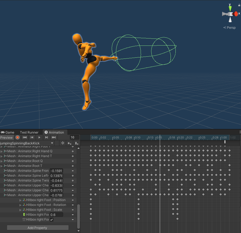
Task: Click the scroll down arrow of property list
Action: [79, 231]
